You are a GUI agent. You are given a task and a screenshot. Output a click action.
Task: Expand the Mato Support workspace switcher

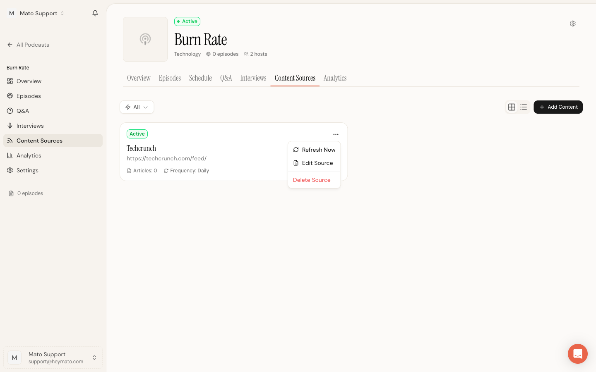(x=37, y=13)
